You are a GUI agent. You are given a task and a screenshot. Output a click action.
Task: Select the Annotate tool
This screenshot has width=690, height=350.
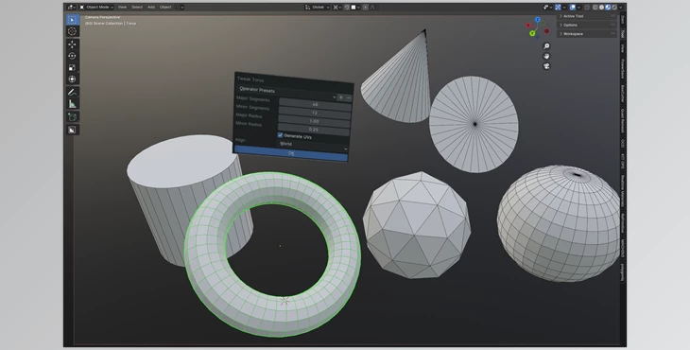pyautogui.click(x=72, y=92)
